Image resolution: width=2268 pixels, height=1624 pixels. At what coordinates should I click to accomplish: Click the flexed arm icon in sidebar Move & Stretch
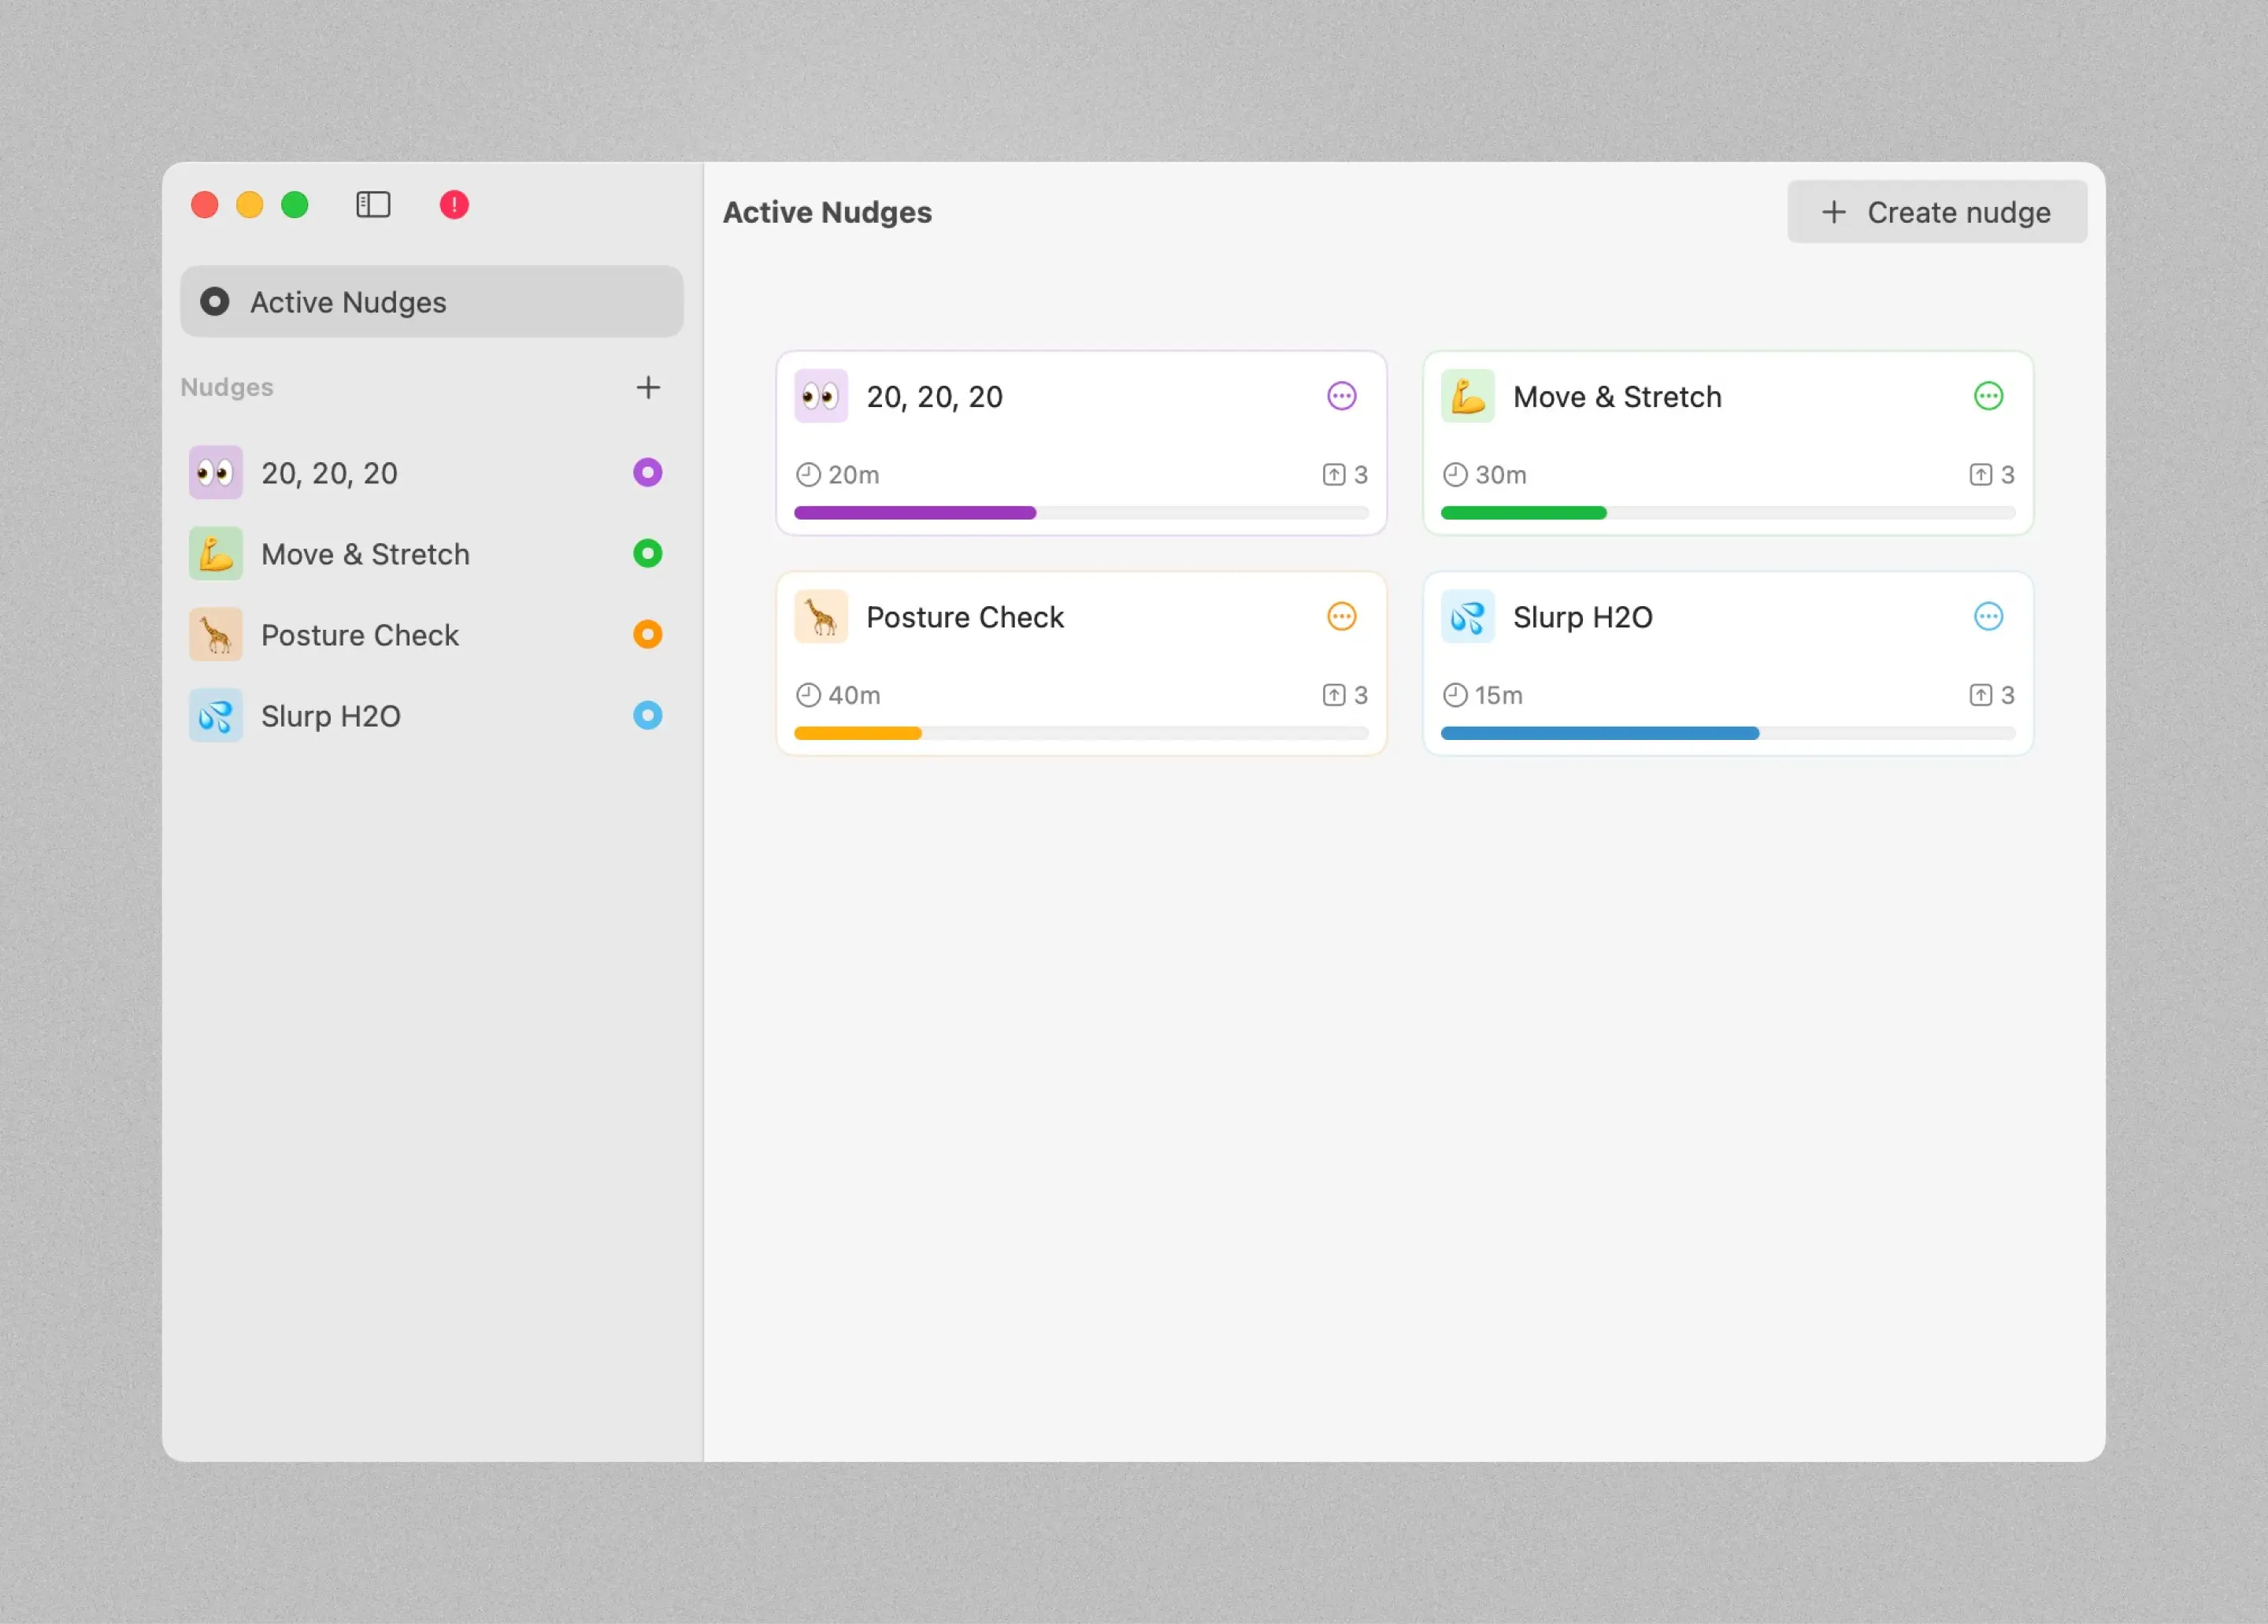(x=216, y=553)
